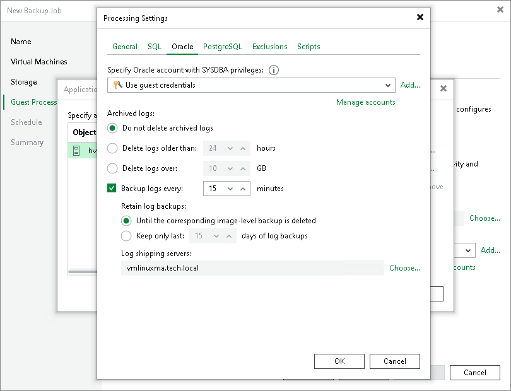
Task: Decrease Keep only last days value
Action: coord(216,236)
